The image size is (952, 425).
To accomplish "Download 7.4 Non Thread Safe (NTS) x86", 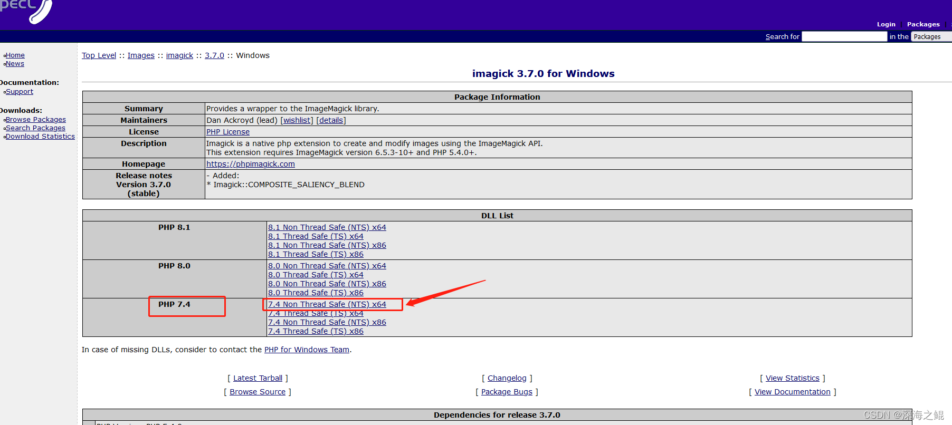I will [327, 322].
